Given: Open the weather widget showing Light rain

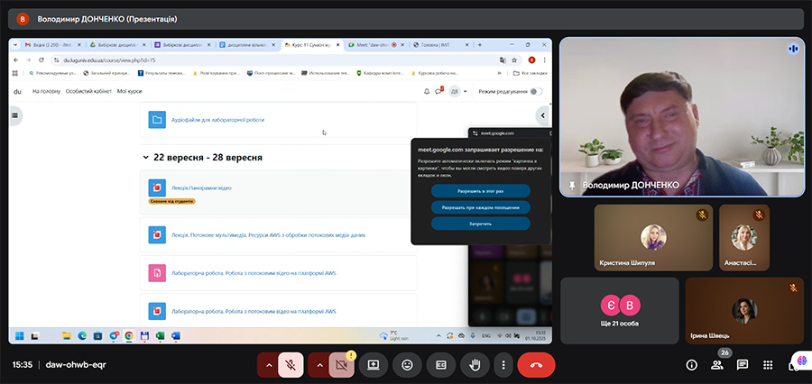Looking at the screenshot, I should [393, 335].
